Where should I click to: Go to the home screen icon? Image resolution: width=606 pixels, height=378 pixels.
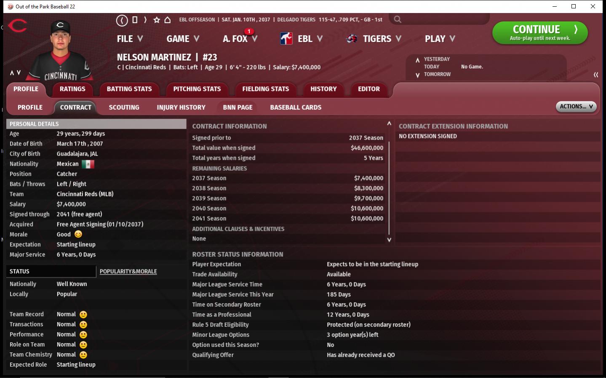click(168, 20)
